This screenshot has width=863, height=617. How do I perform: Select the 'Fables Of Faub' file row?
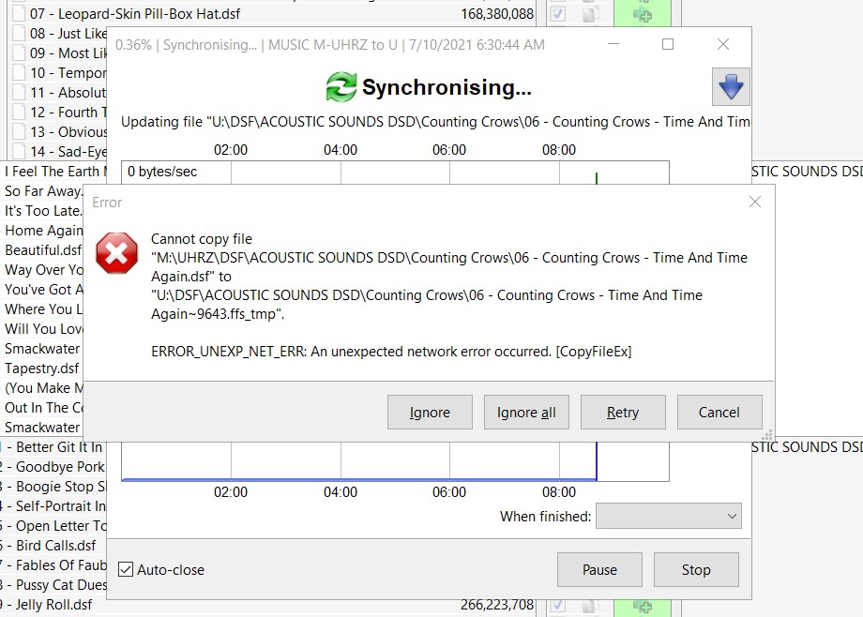(x=54, y=565)
